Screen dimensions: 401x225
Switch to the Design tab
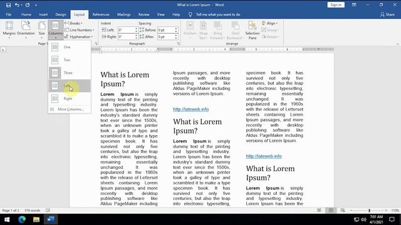(x=61, y=14)
